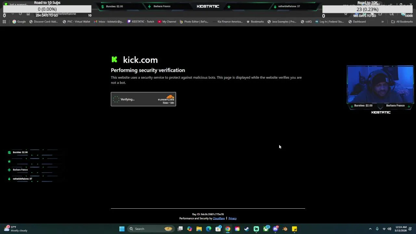Open Sticky Notes from the taskbar
Screen dimensions: 416x234
(294, 229)
